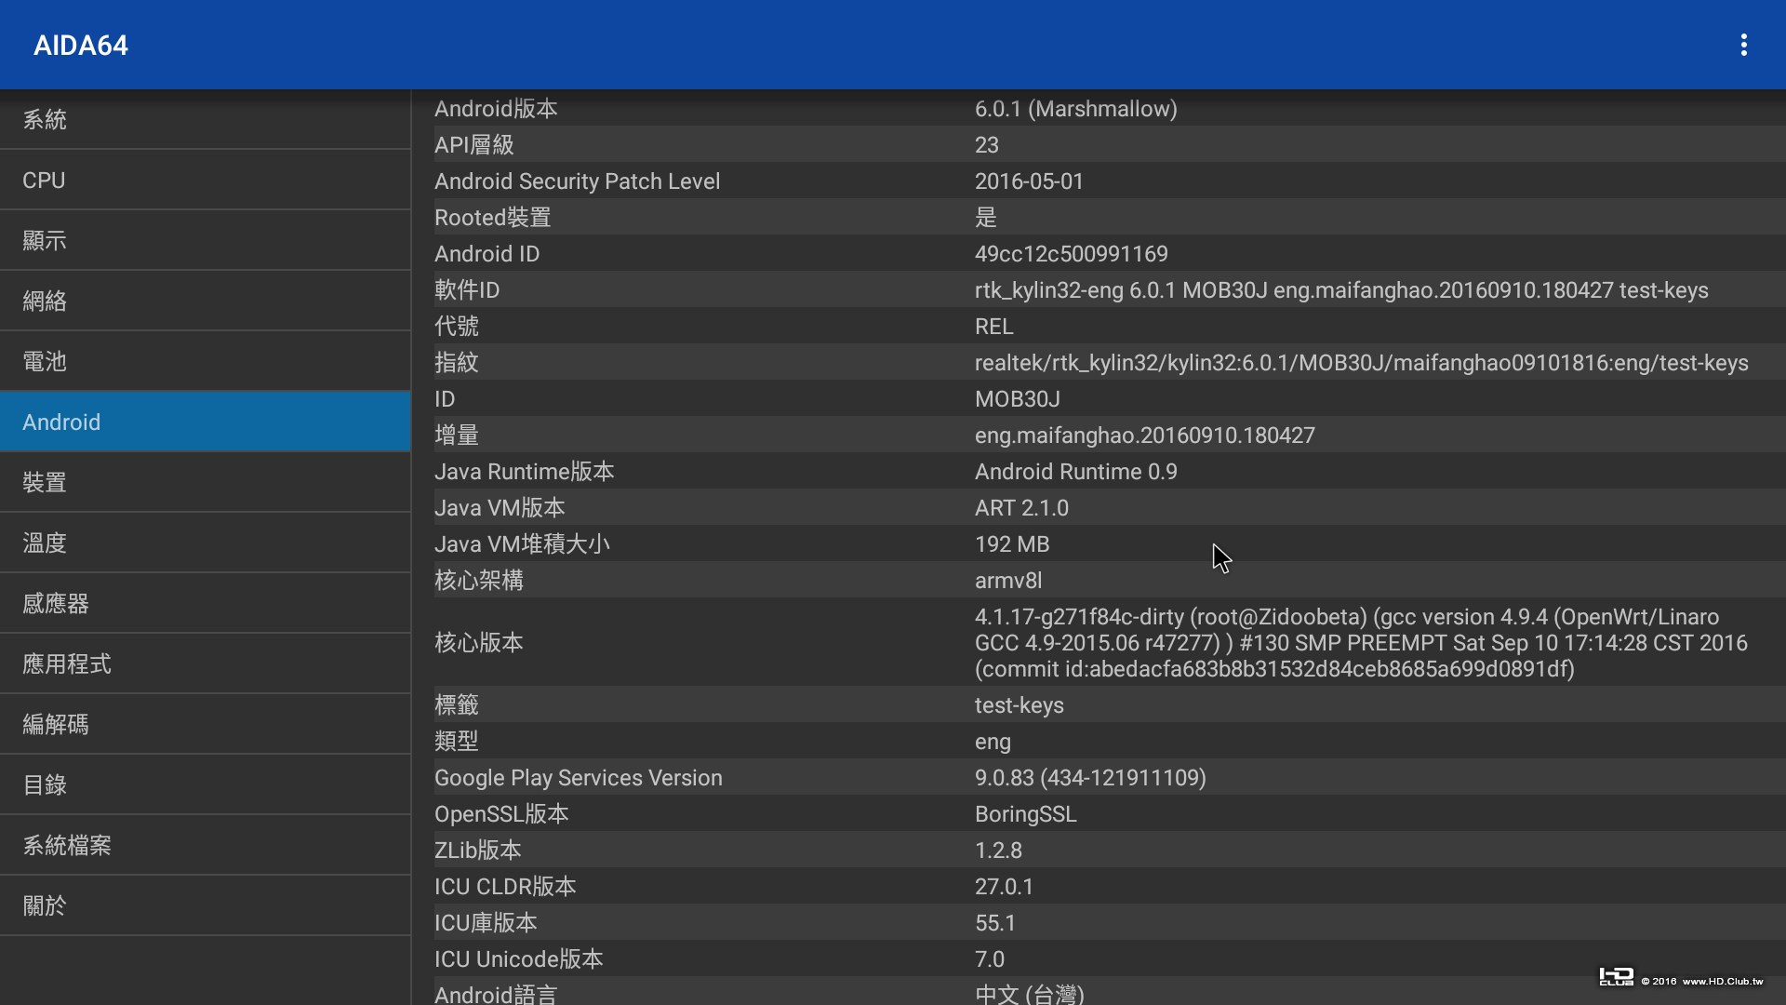Click the patch date 2016-05-01
The width and height of the screenshot is (1786, 1005).
(1030, 181)
